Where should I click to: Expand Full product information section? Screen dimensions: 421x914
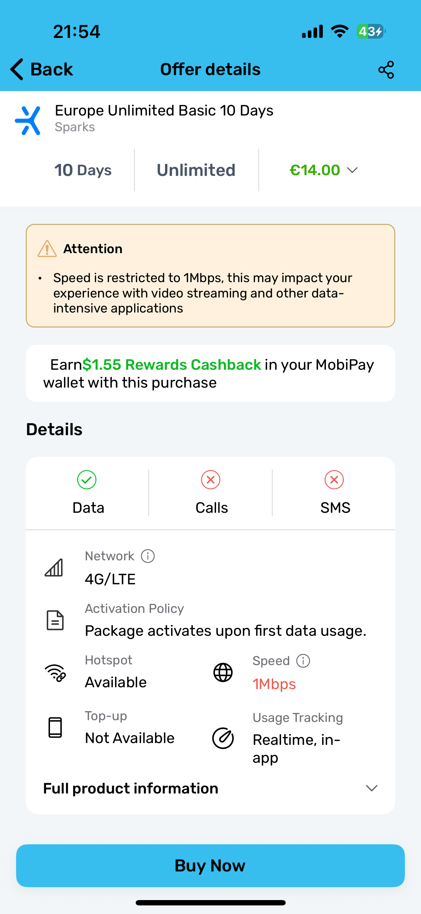point(210,788)
